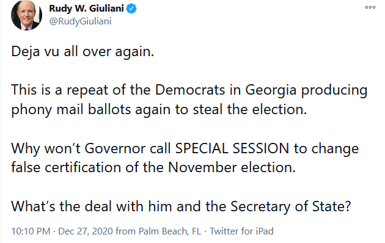385x243 pixels.
Task: Click the "Deja vu all over again" line
Action: (x=82, y=52)
